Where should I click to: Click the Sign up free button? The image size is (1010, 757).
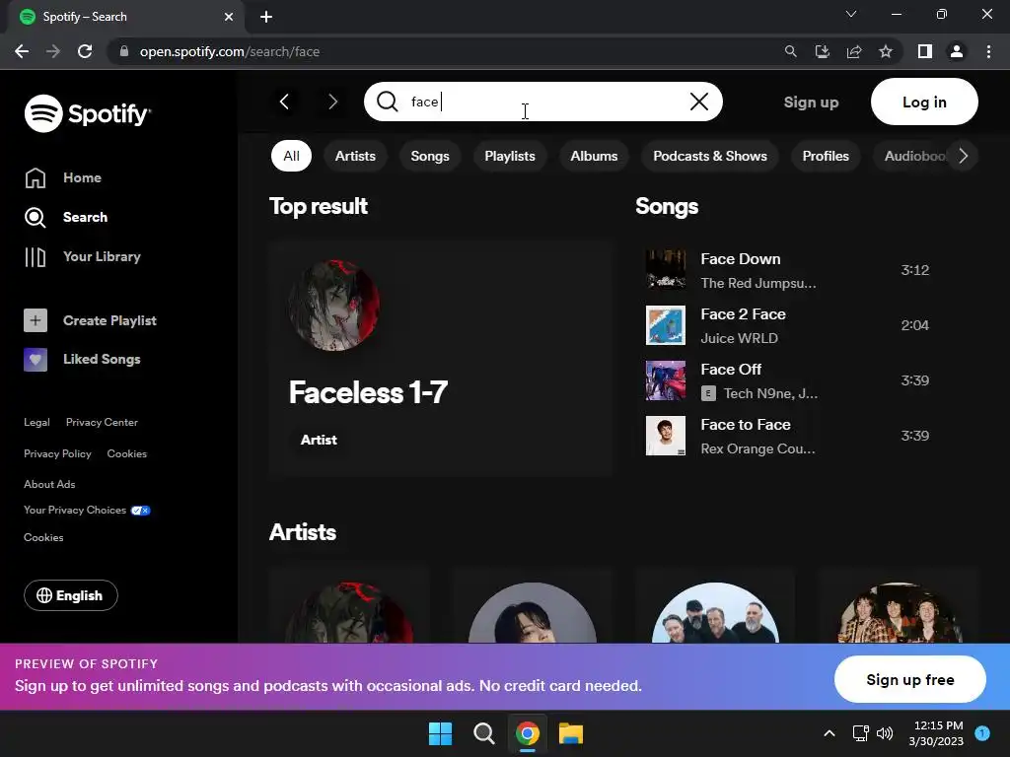(909, 680)
